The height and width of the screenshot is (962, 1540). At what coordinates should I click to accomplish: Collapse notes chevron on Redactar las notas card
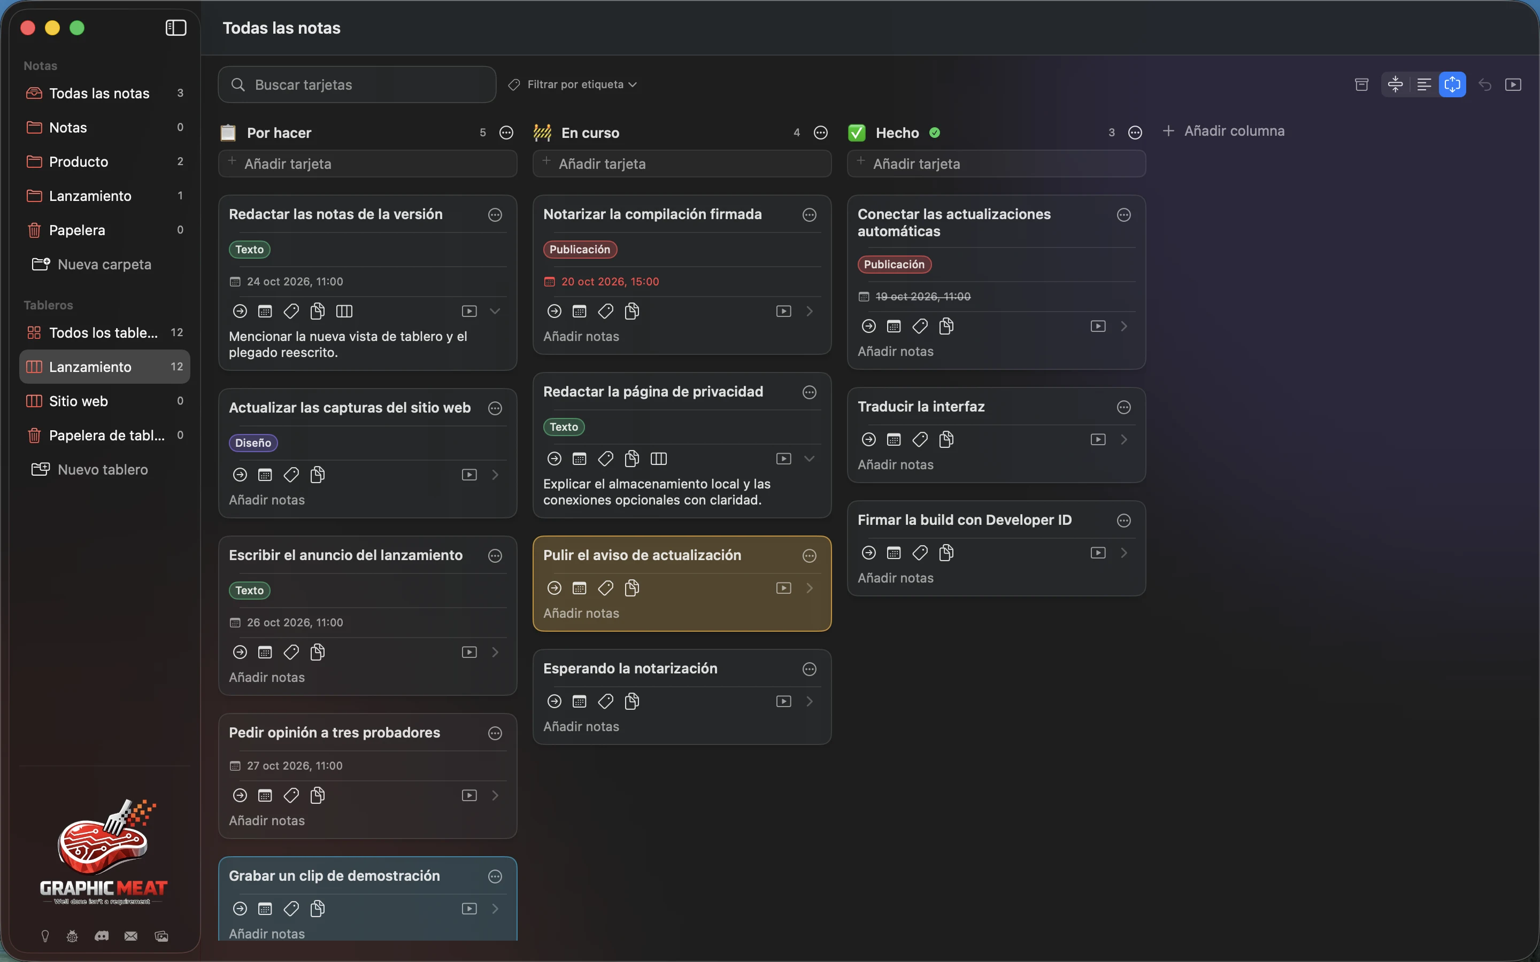pos(495,311)
